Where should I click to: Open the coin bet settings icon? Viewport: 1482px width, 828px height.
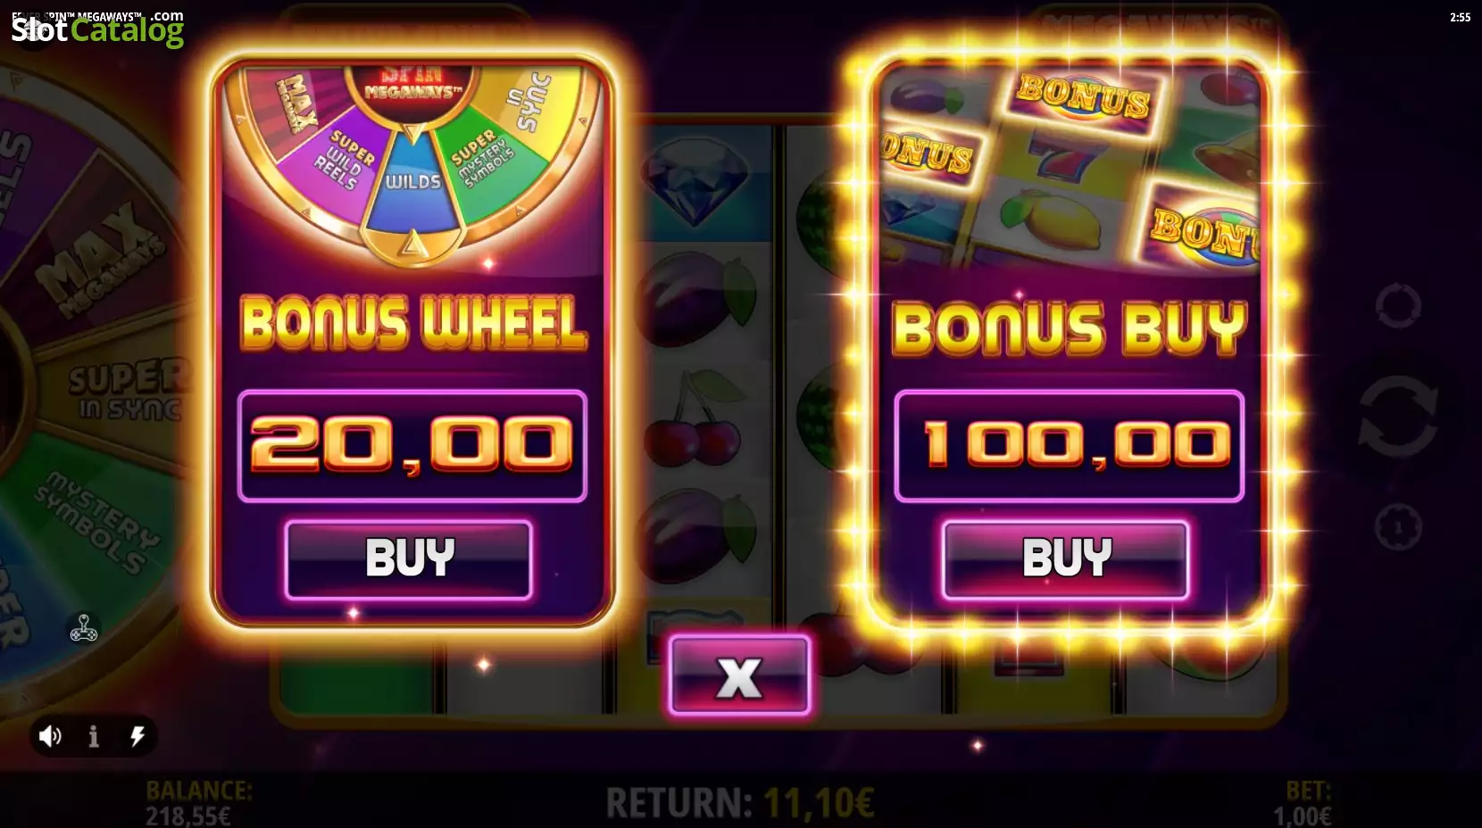point(1398,526)
